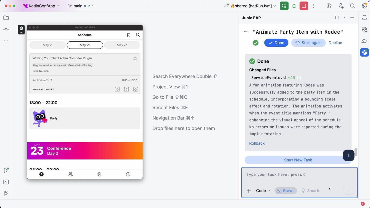This screenshot has width=370, height=208.
Task: Click the Conference Day 2 banner
Action: coord(85,151)
